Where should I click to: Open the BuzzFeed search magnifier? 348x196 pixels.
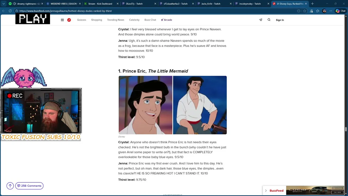(x=269, y=20)
